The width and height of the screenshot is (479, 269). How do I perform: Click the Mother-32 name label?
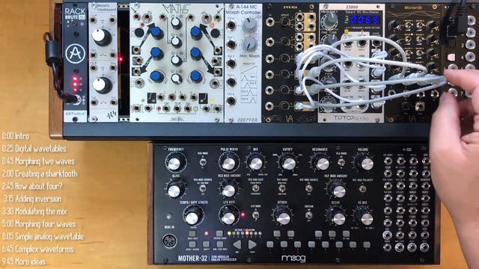point(193,259)
